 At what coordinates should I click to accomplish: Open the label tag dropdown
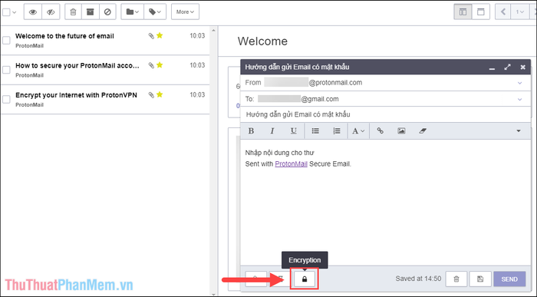pyautogui.click(x=155, y=12)
